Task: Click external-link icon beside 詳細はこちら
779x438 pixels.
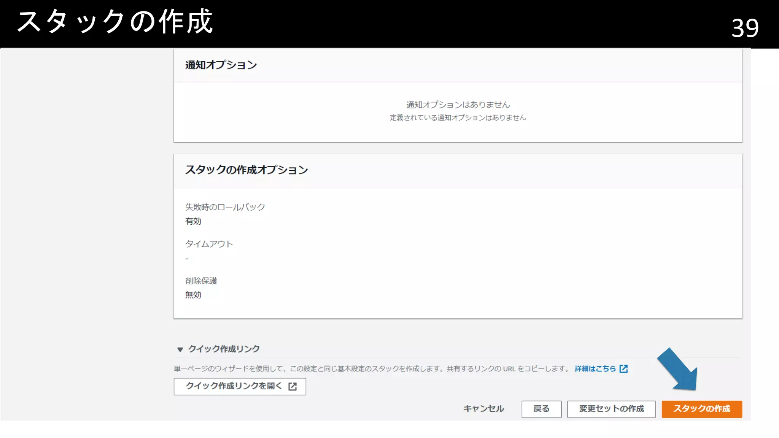Action: [623, 368]
